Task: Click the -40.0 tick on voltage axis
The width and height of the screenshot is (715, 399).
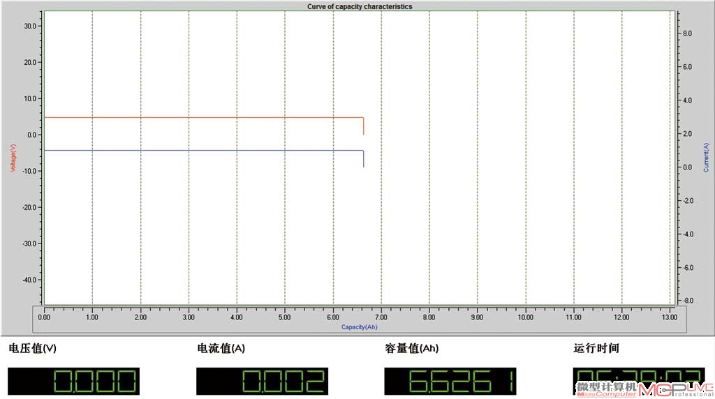Action: [x=29, y=280]
